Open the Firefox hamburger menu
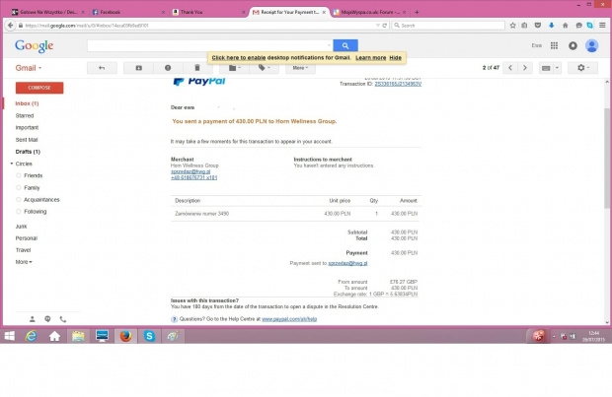The width and height of the screenshot is (612, 397). click(x=602, y=26)
